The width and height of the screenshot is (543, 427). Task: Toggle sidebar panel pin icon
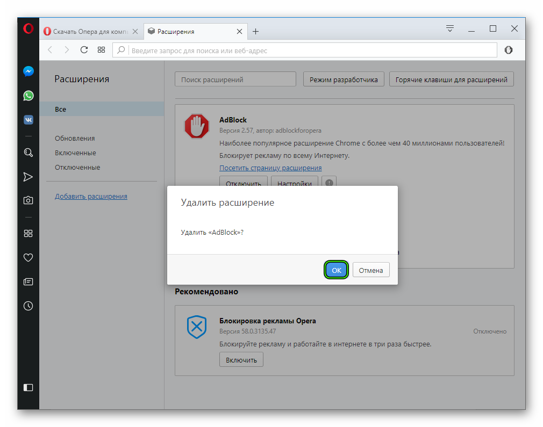click(x=28, y=388)
